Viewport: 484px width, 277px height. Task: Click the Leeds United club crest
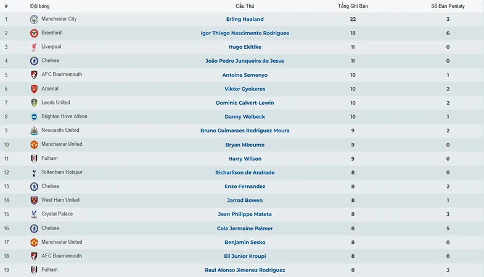[34, 103]
